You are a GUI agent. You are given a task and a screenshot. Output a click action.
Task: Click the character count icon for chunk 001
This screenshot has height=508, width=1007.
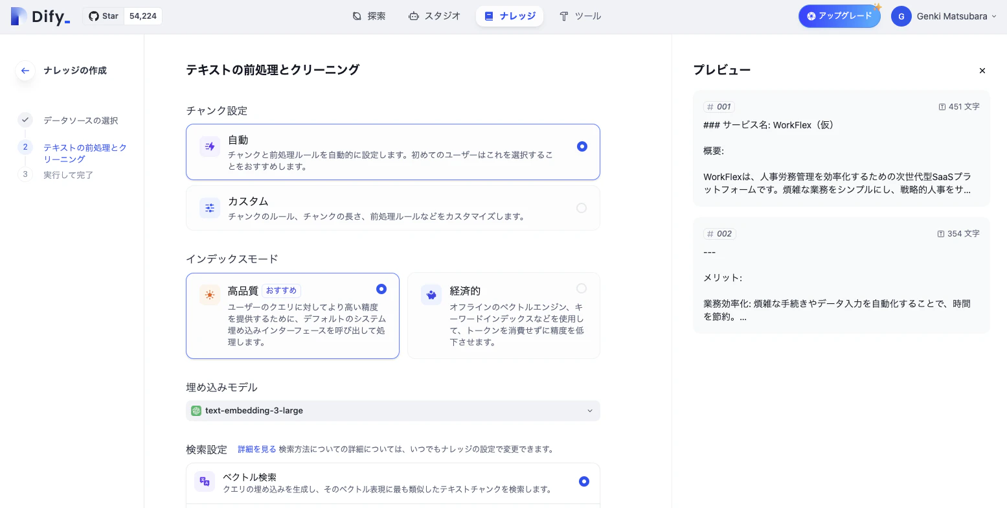coord(942,107)
